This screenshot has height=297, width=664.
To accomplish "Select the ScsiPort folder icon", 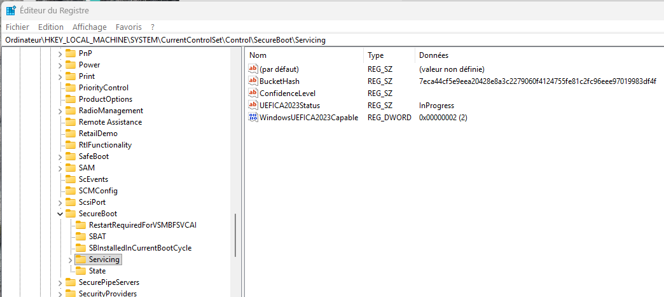I will tap(71, 202).
